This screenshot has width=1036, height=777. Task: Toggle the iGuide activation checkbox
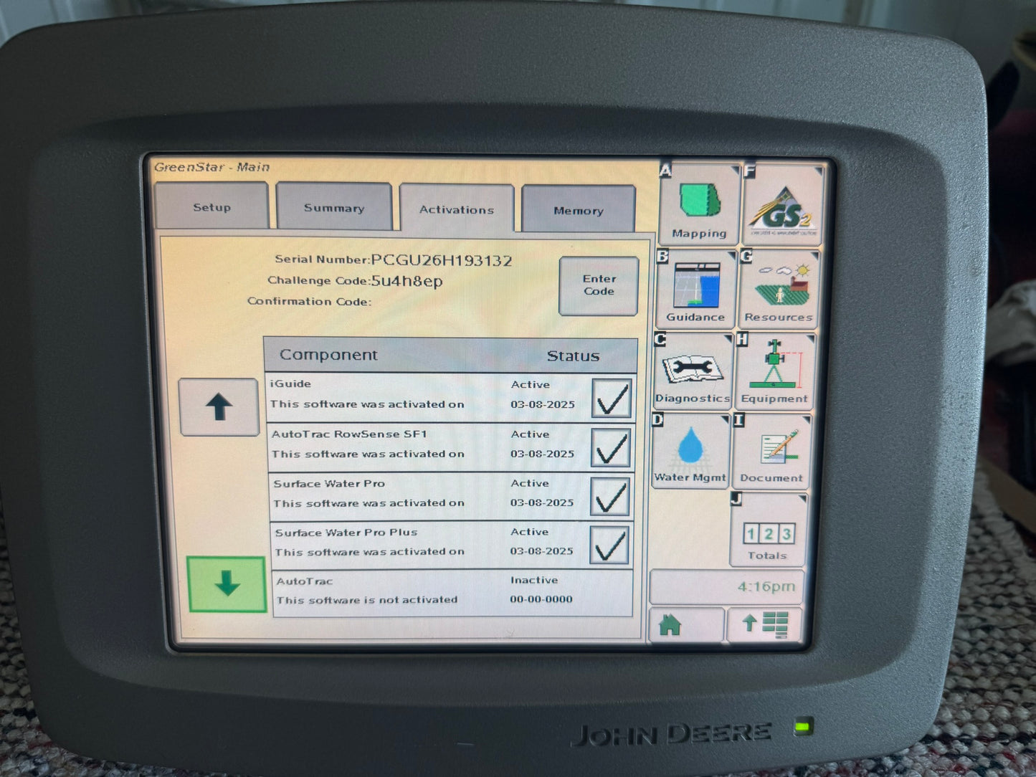[612, 399]
